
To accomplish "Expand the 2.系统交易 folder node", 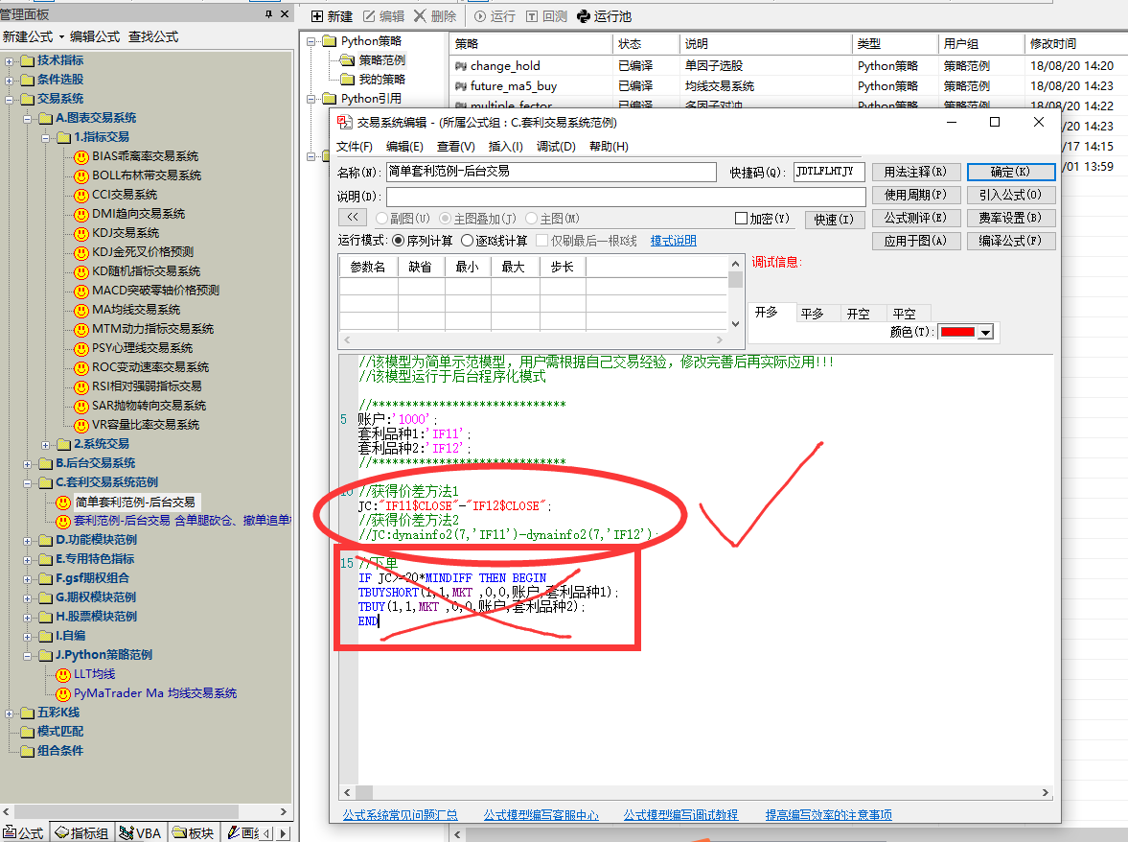I will [46, 444].
